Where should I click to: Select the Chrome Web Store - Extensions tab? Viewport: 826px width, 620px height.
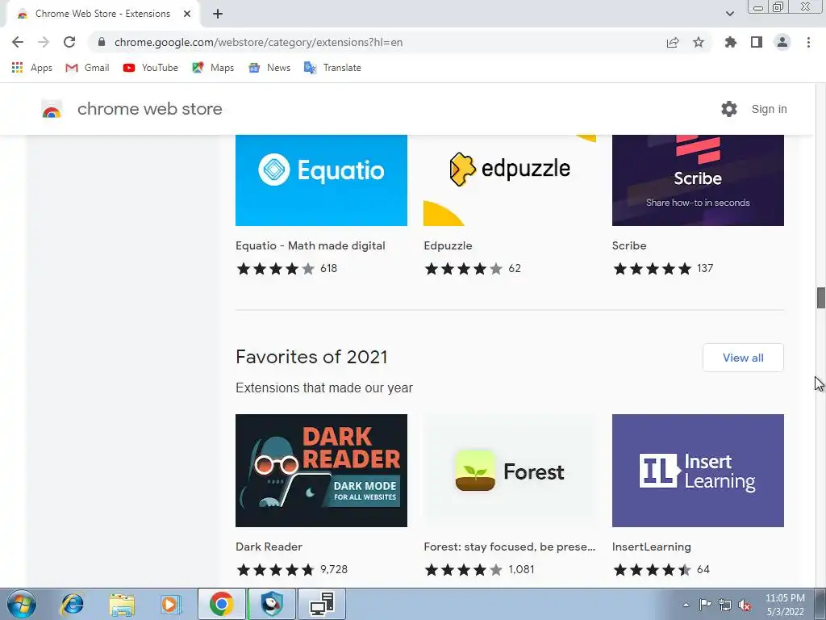(102, 14)
